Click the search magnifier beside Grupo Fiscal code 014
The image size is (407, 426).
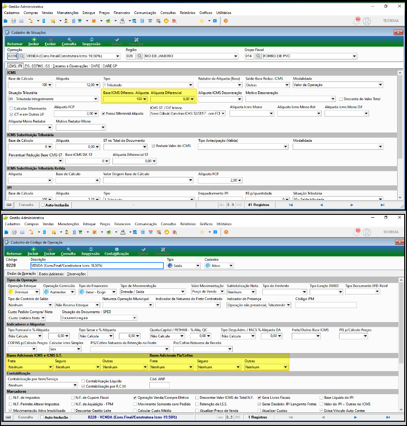click(258, 56)
